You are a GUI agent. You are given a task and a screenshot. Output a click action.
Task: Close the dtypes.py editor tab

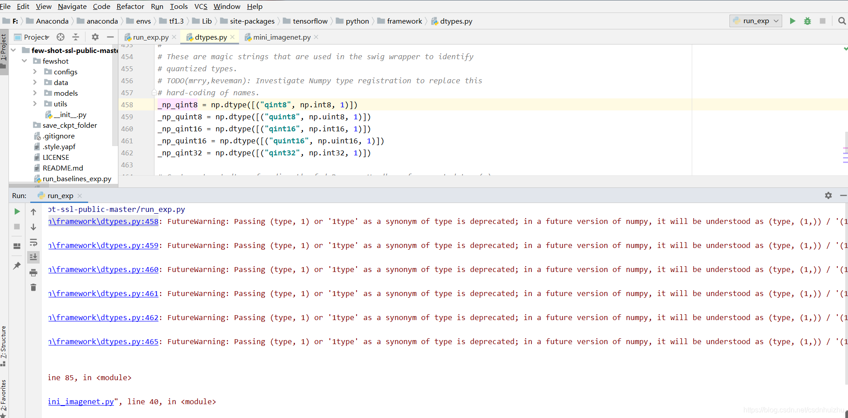[x=232, y=37]
